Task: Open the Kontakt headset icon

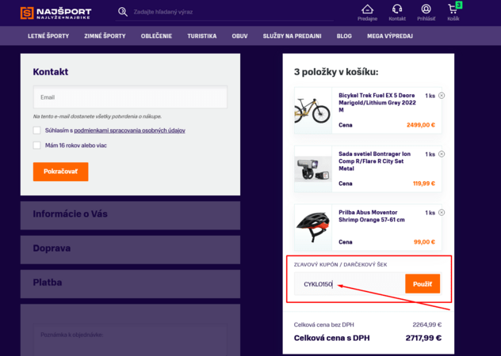Action: [397, 9]
